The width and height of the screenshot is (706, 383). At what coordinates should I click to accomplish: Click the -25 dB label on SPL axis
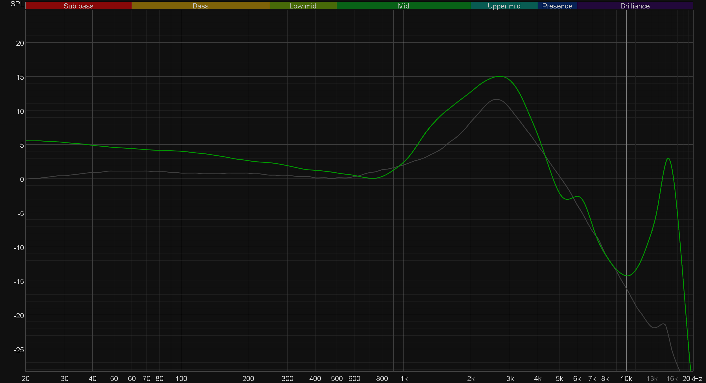[19, 350]
